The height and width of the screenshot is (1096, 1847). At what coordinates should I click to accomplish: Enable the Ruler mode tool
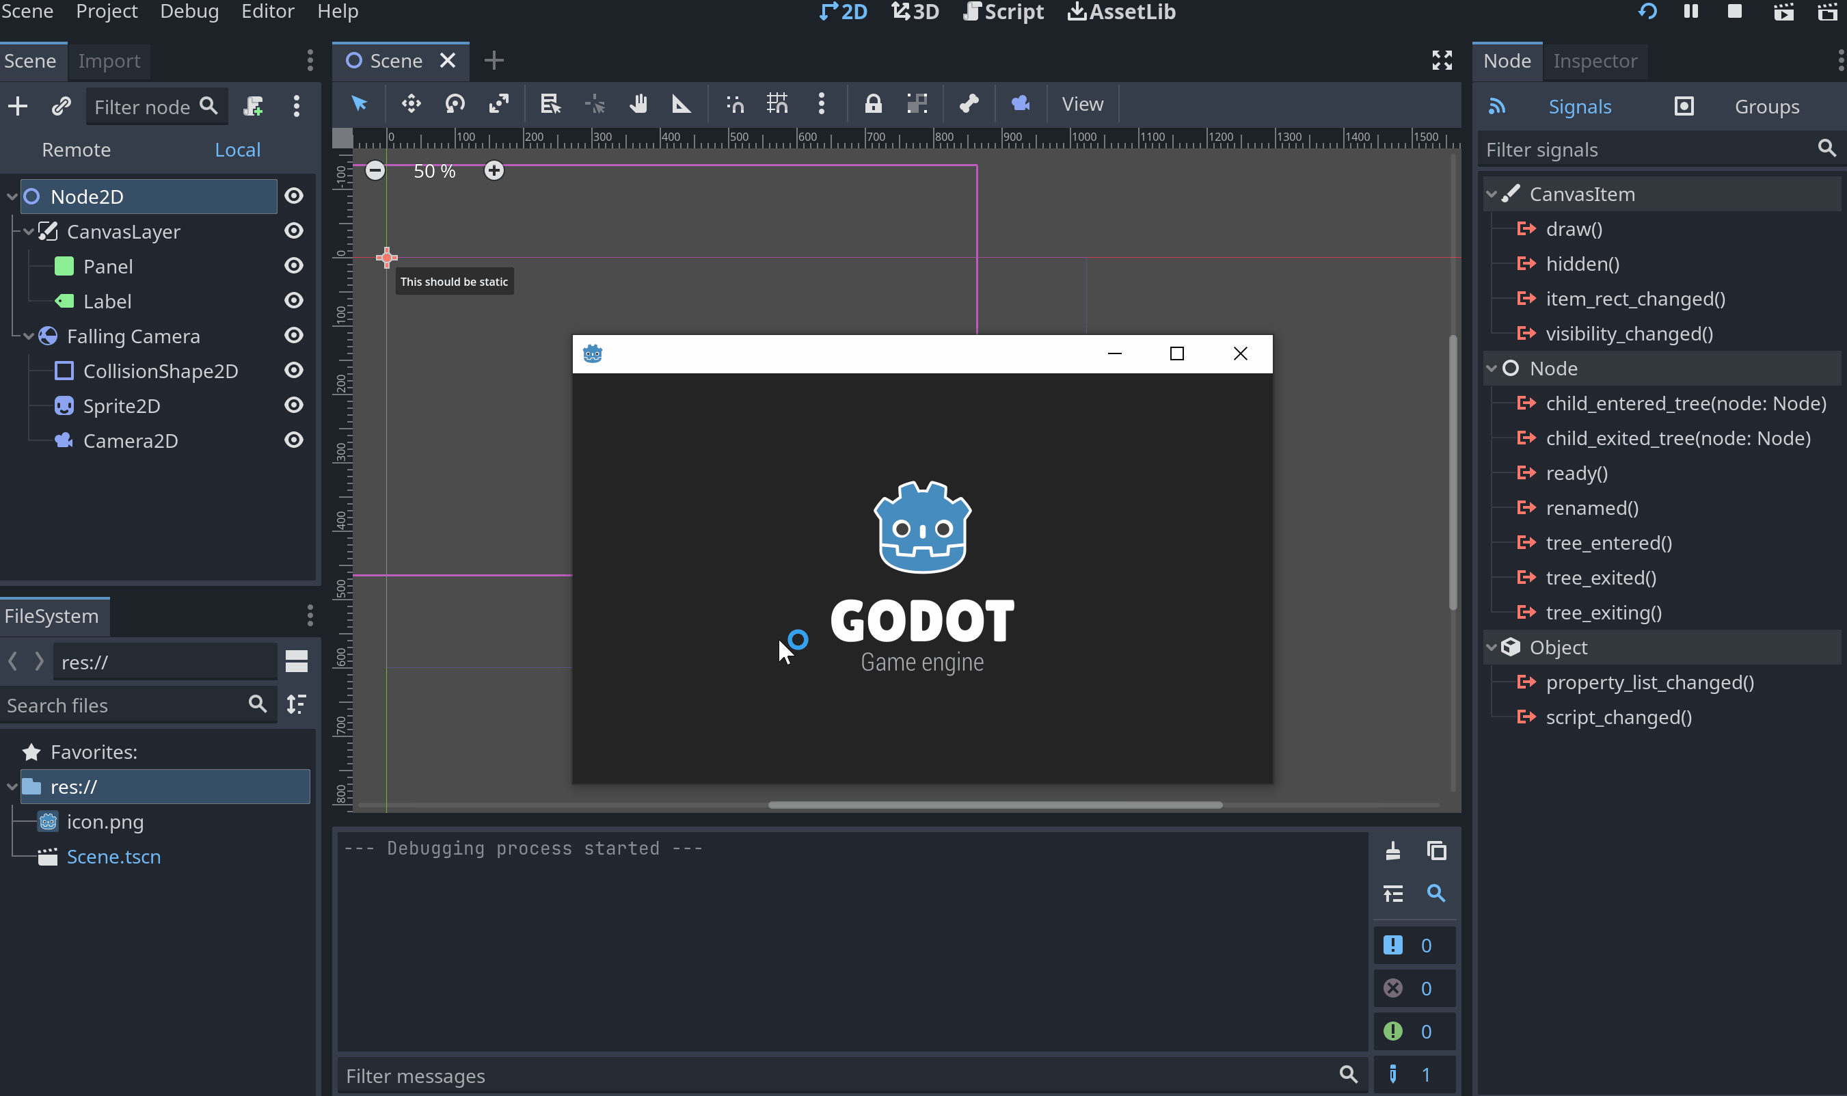(682, 104)
